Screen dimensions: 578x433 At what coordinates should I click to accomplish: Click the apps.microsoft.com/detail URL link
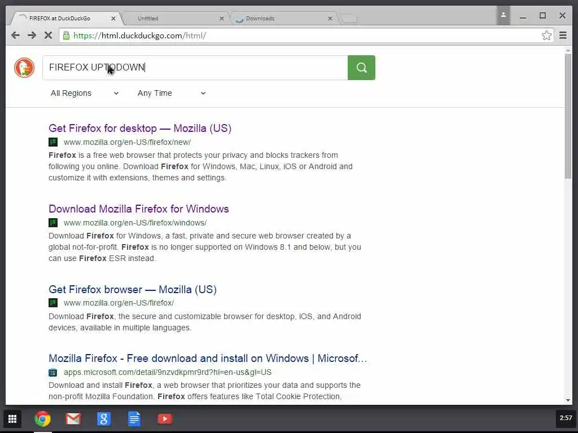pyautogui.click(x=168, y=372)
